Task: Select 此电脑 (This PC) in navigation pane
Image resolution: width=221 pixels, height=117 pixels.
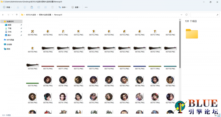Action: pyautogui.click(x=9, y=44)
